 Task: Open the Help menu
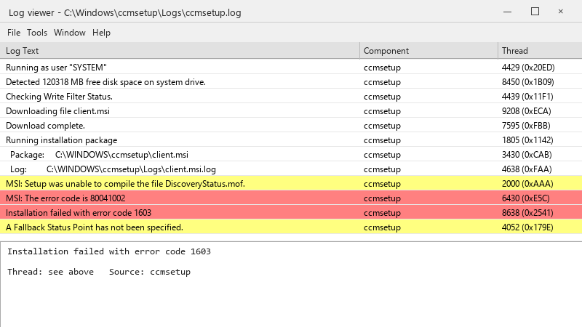pyautogui.click(x=101, y=33)
